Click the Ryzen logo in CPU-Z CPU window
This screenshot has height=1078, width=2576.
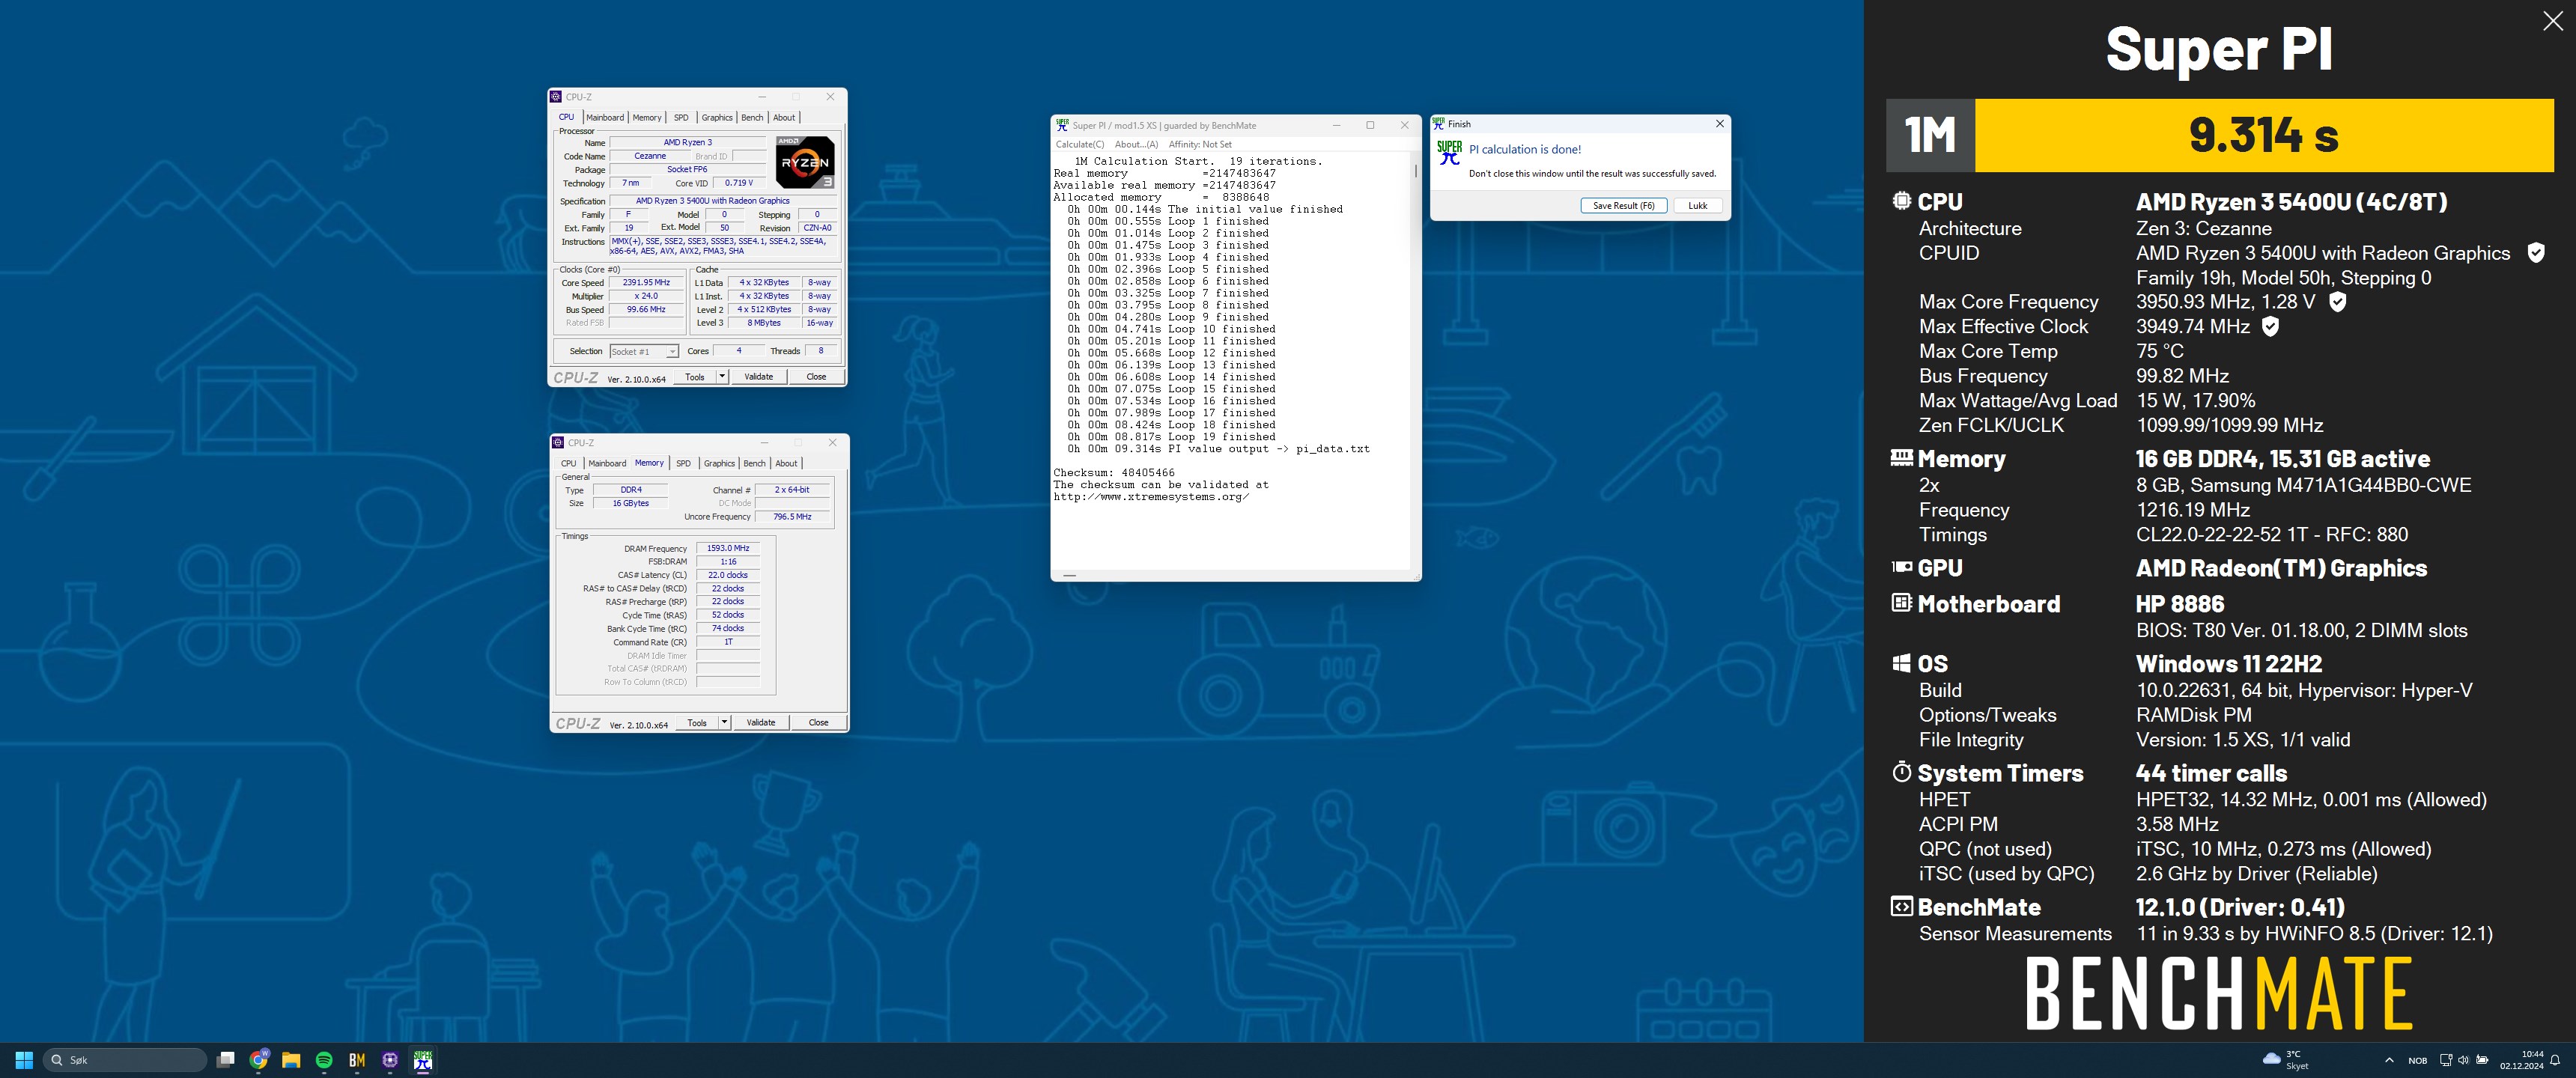point(805,162)
